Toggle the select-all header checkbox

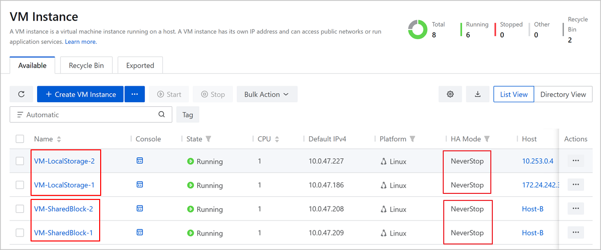pos(20,139)
